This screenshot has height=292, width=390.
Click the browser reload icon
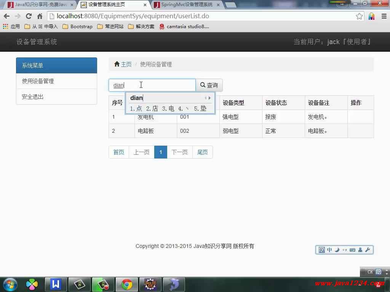[29, 16]
